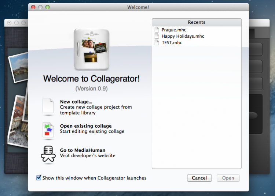The height and width of the screenshot is (196, 275).
Task: Close the Welcome window with red button
Action: click(x=33, y=7)
